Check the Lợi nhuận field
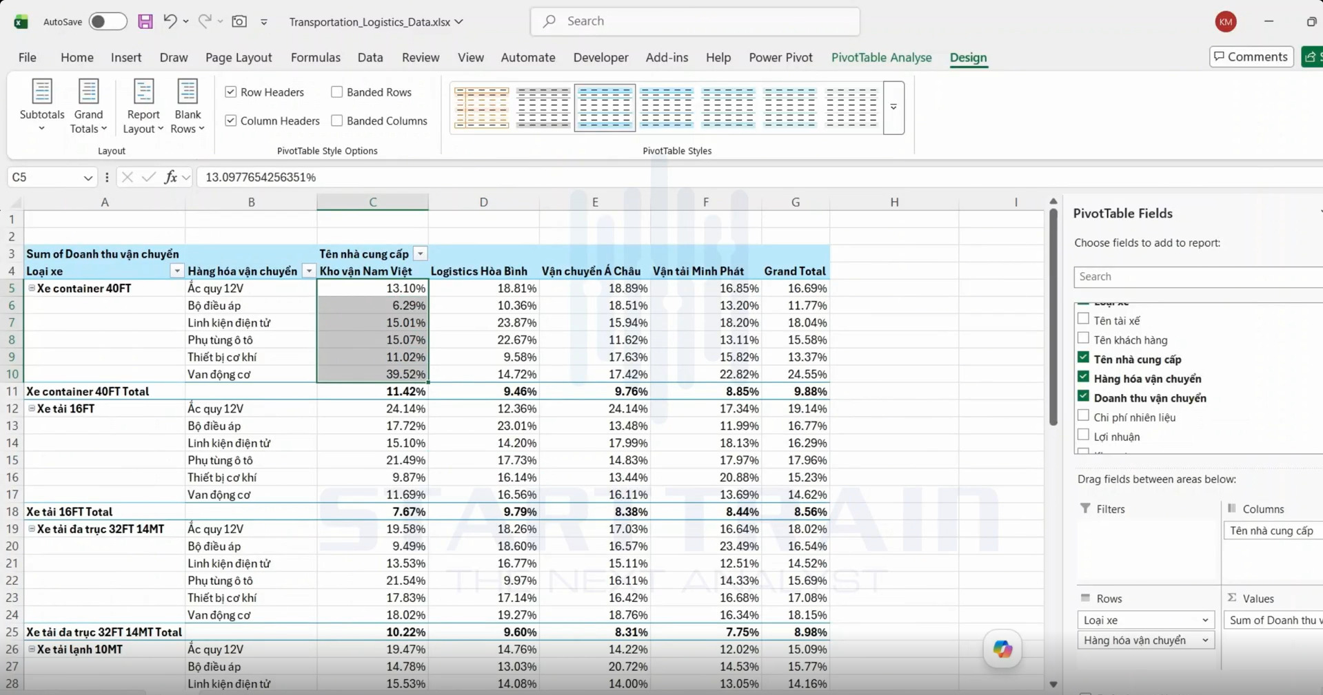 coord(1083,435)
